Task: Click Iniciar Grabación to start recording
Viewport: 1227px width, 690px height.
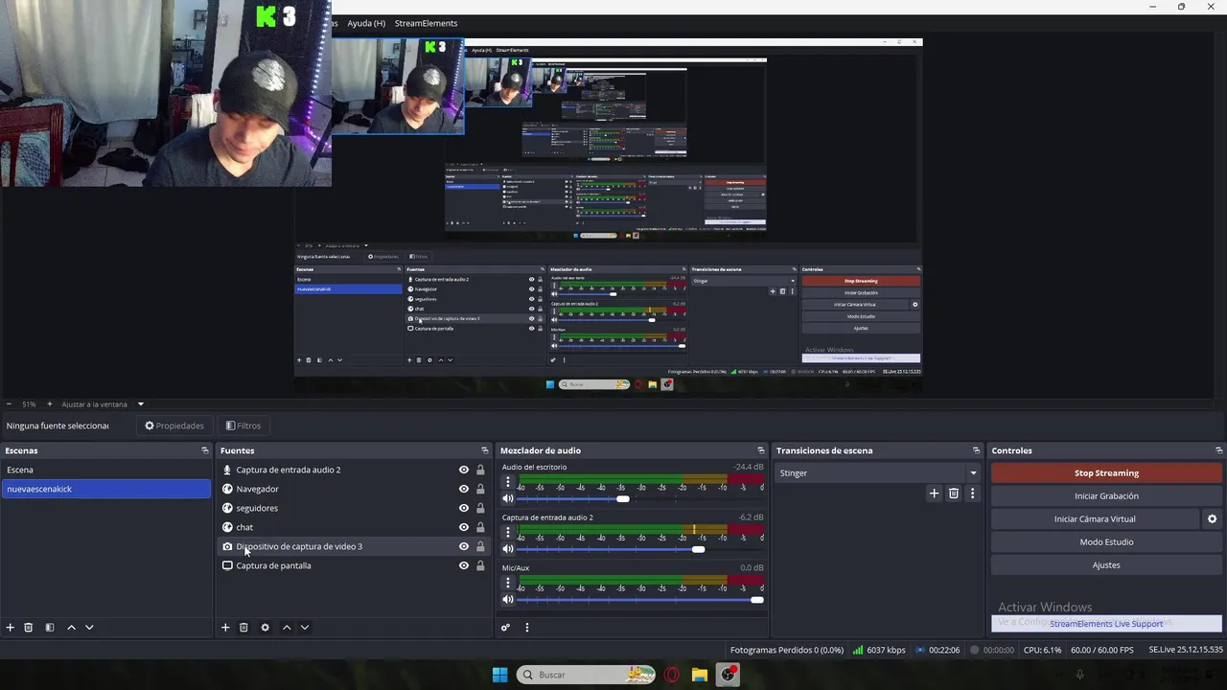Action: pyautogui.click(x=1106, y=495)
